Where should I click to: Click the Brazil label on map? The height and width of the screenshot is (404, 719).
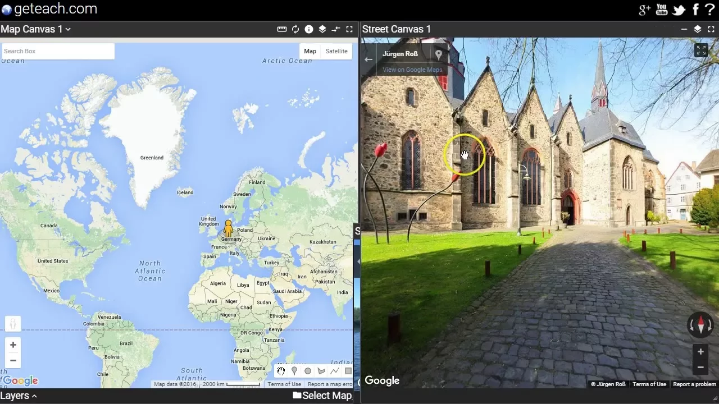pyautogui.click(x=126, y=343)
